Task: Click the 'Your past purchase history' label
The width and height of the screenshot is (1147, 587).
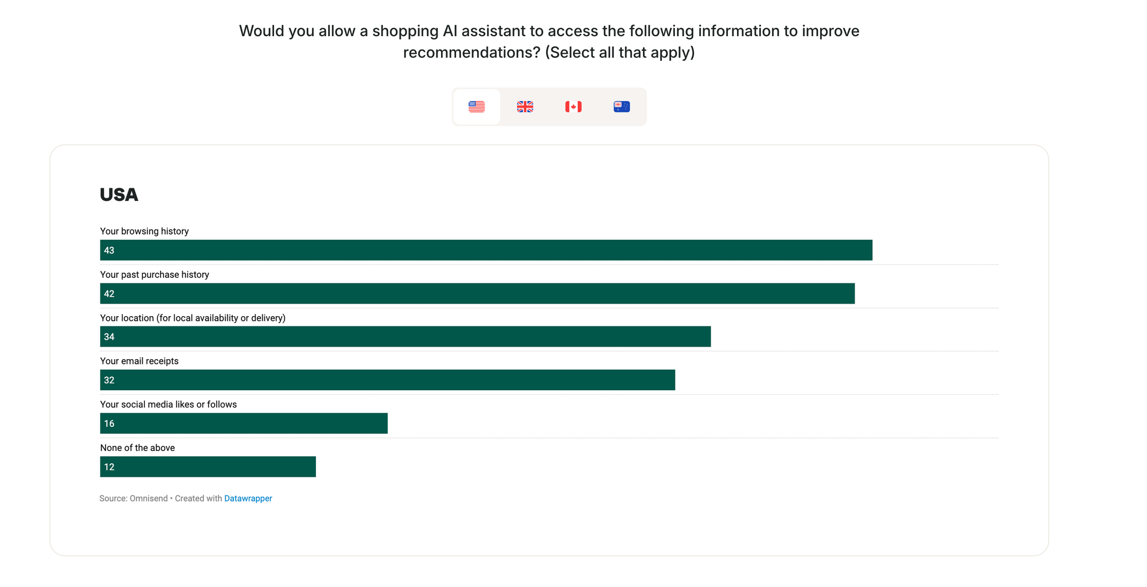Action: click(x=154, y=275)
